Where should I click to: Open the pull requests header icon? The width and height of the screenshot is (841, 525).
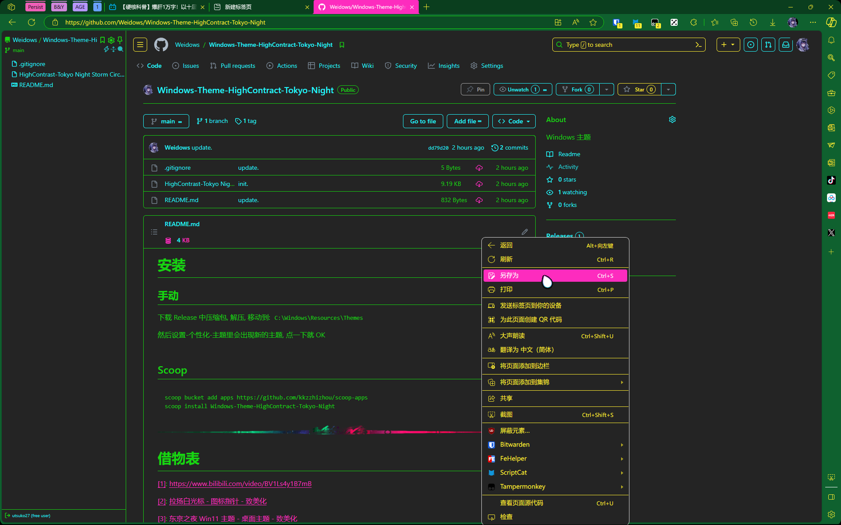(x=768, y=45)
